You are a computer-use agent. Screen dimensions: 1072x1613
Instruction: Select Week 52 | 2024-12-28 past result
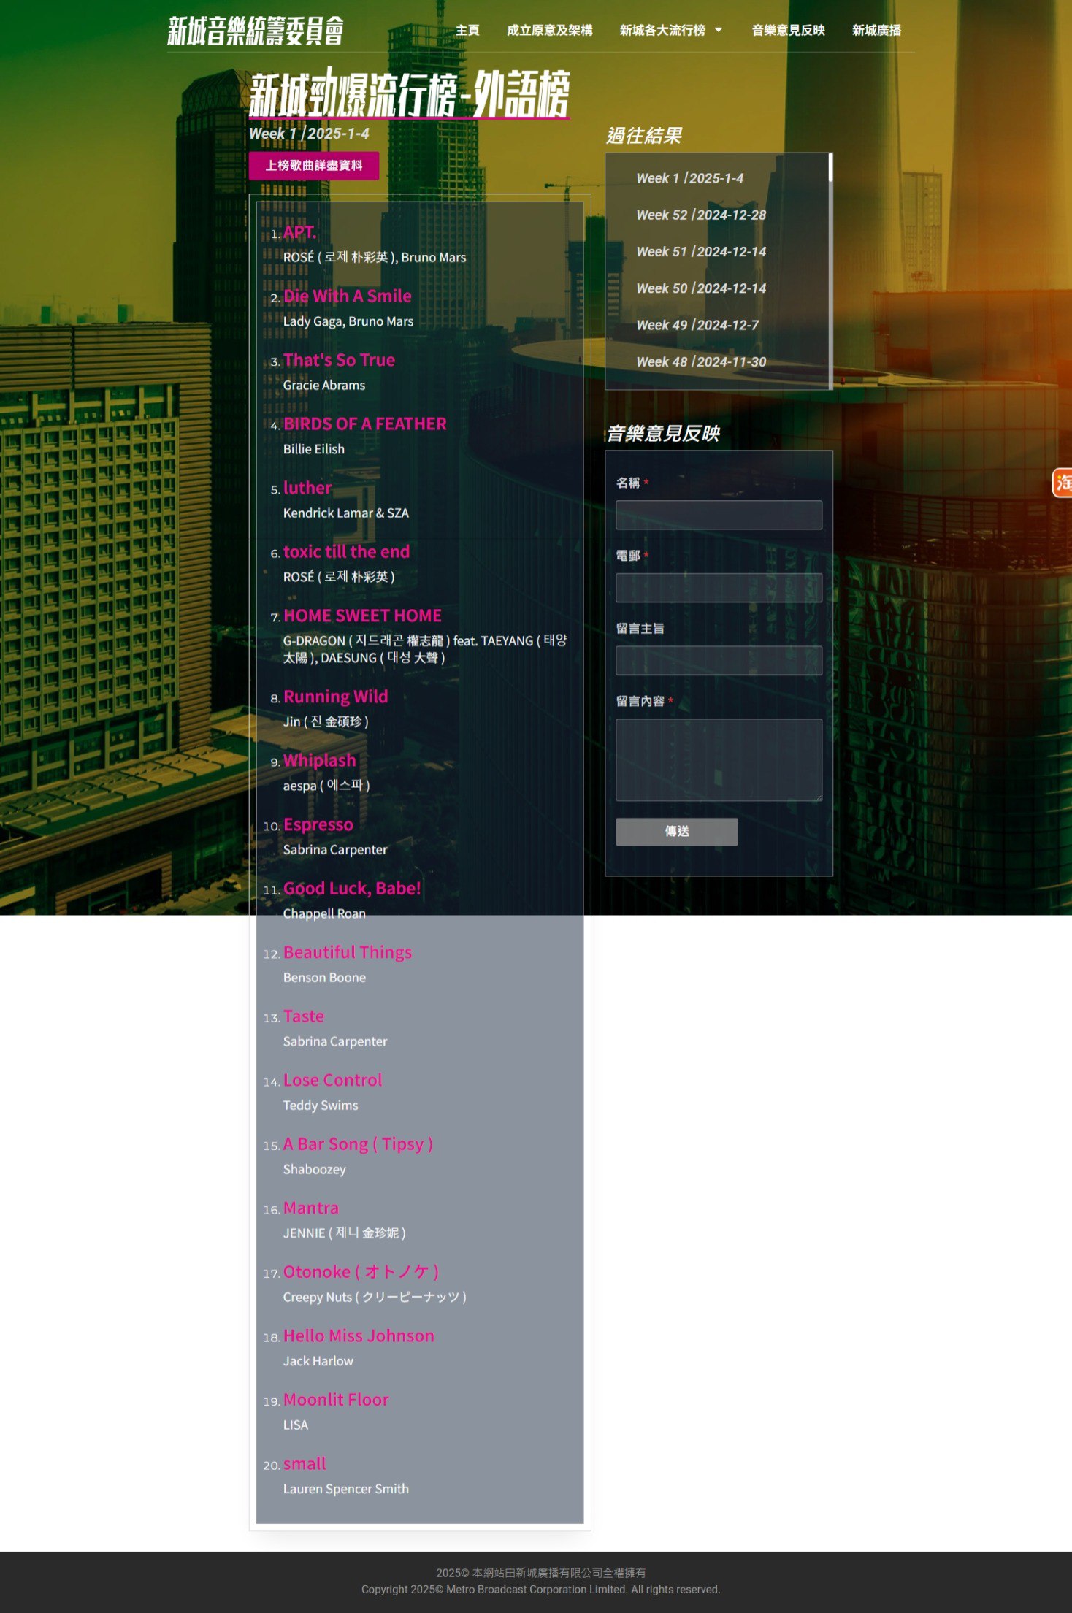701,215
